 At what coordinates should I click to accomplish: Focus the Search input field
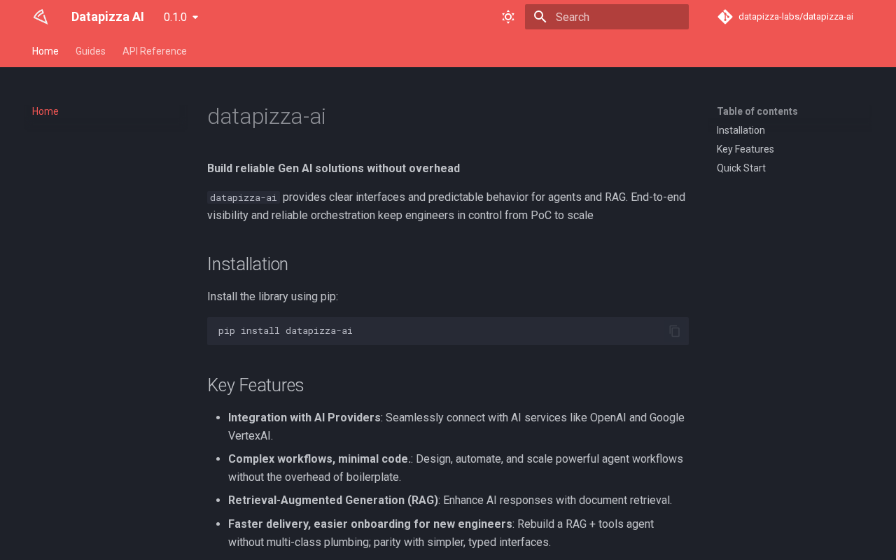pos(607,17)
